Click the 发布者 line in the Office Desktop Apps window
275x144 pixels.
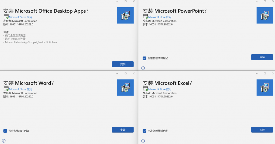click(x=20, y=21)
